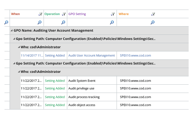Screen dimensions: 196x122
Task: Sort by the GPO Setting column header
Action: pos(77,14)
